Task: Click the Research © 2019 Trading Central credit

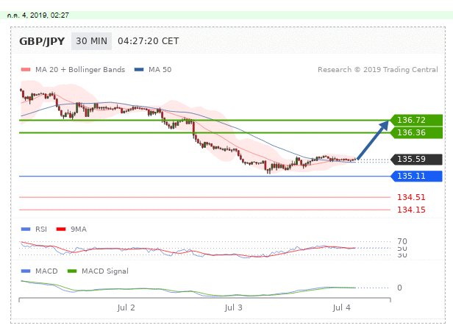Action: point(377,70)
